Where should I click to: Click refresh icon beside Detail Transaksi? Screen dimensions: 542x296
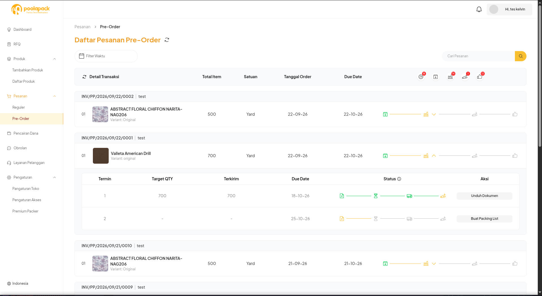84,77
